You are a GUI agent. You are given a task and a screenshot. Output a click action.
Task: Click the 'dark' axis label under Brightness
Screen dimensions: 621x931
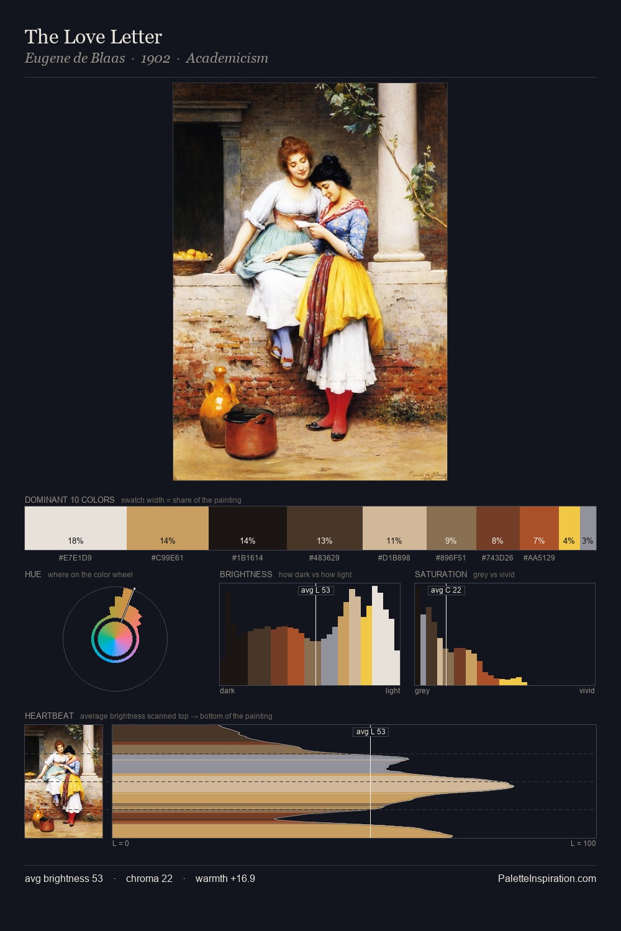[x=227, y=690]
